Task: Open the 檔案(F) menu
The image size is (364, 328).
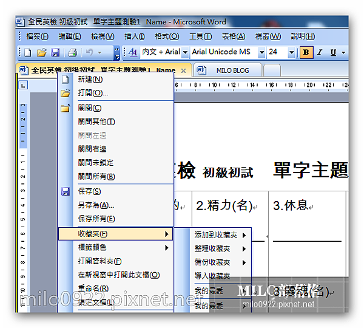Action: [x=37, y=36]
